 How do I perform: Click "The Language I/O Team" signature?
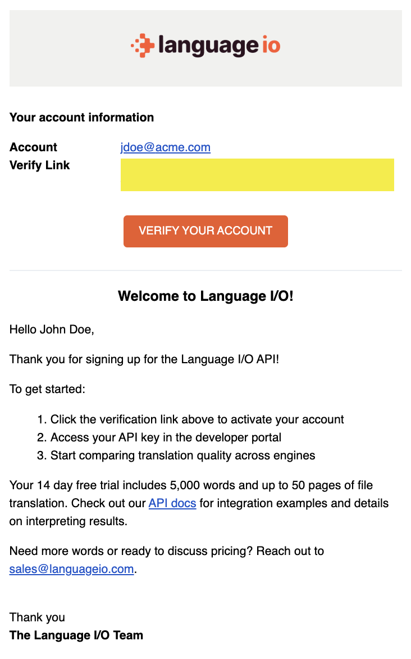(x=76, y=635)
